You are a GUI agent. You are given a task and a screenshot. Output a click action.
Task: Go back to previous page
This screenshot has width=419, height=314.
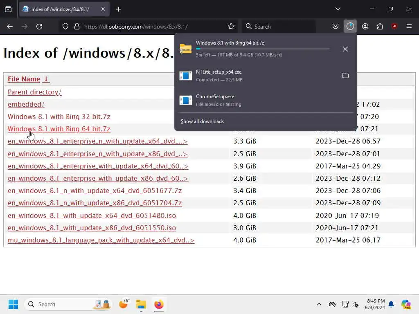coord(10,27)
